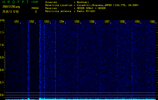Click the 0.8 kHz axis label
The image size is (158, 100).
[x=2, y=70]
